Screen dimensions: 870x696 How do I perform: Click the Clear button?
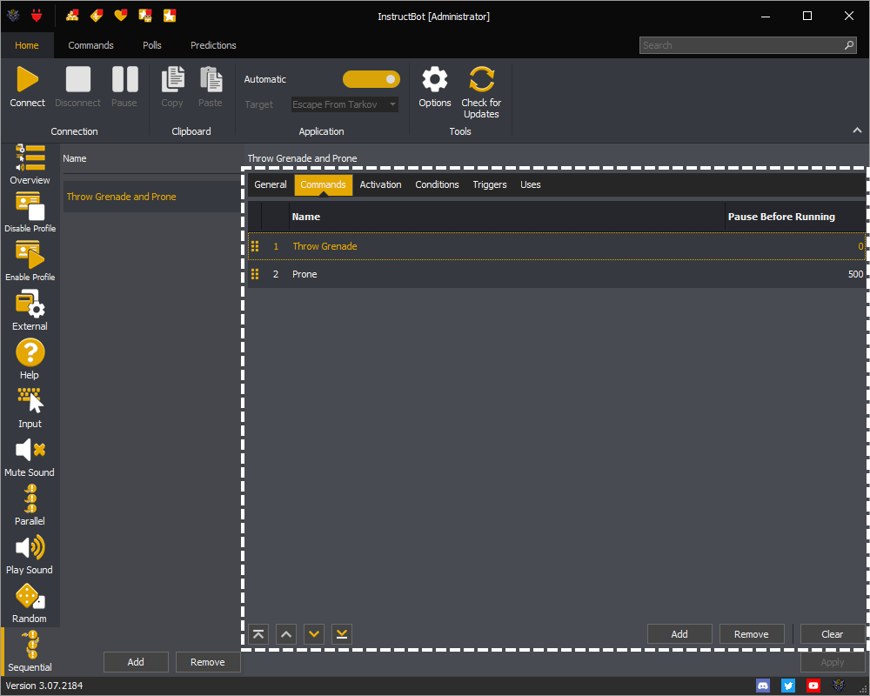point(833,634)
